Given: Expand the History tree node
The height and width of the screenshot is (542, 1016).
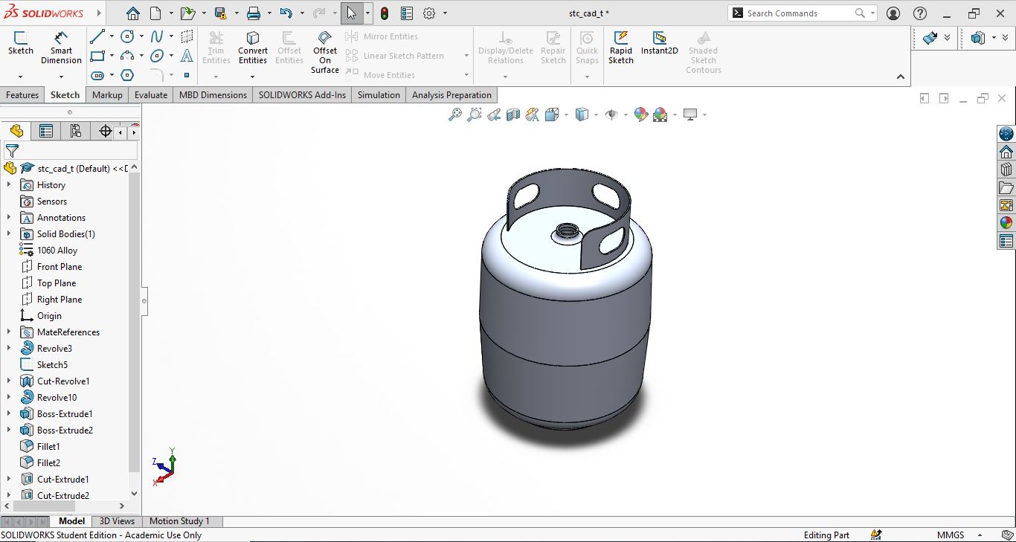Looking at the screenshot, I should [x=9, y=185].
